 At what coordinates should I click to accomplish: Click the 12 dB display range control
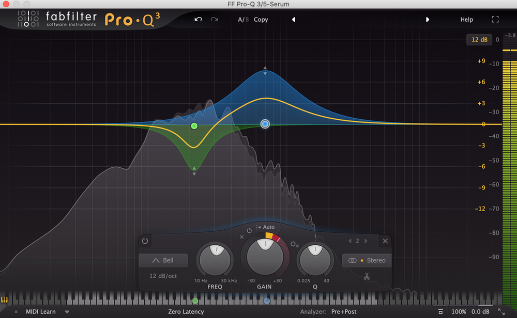click(479, 39)
